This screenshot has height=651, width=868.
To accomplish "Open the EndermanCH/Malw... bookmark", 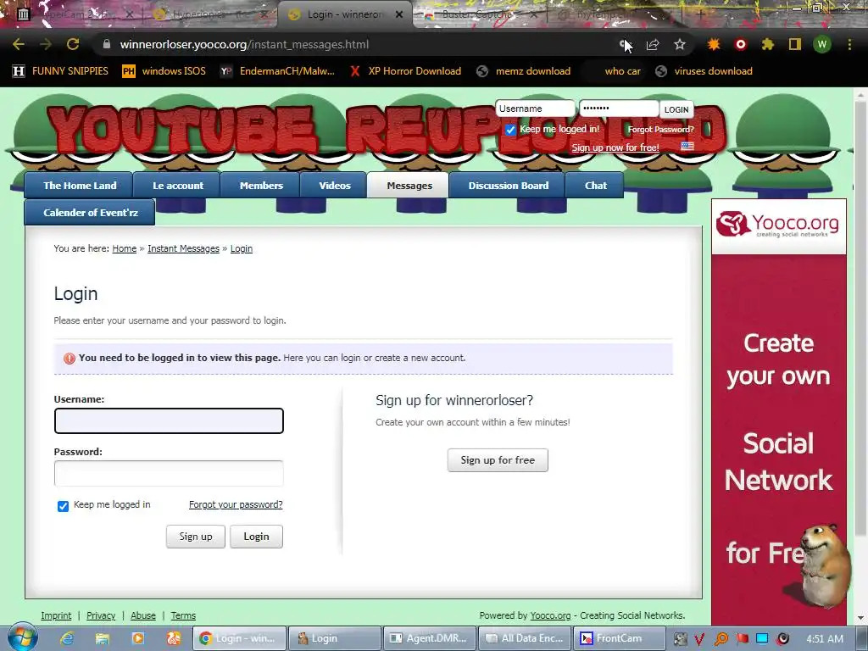I will (x=277, y=71).
